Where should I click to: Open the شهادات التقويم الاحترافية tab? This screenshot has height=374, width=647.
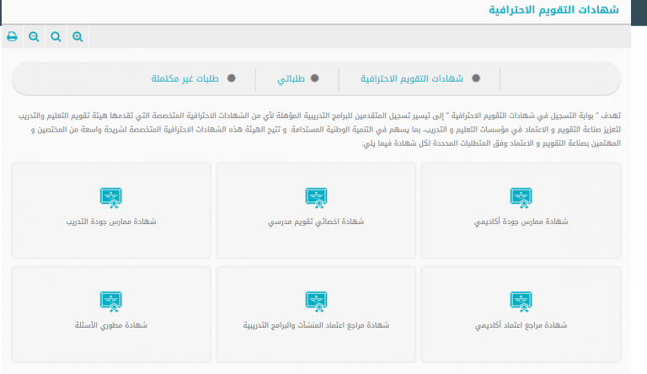[412, 78]
